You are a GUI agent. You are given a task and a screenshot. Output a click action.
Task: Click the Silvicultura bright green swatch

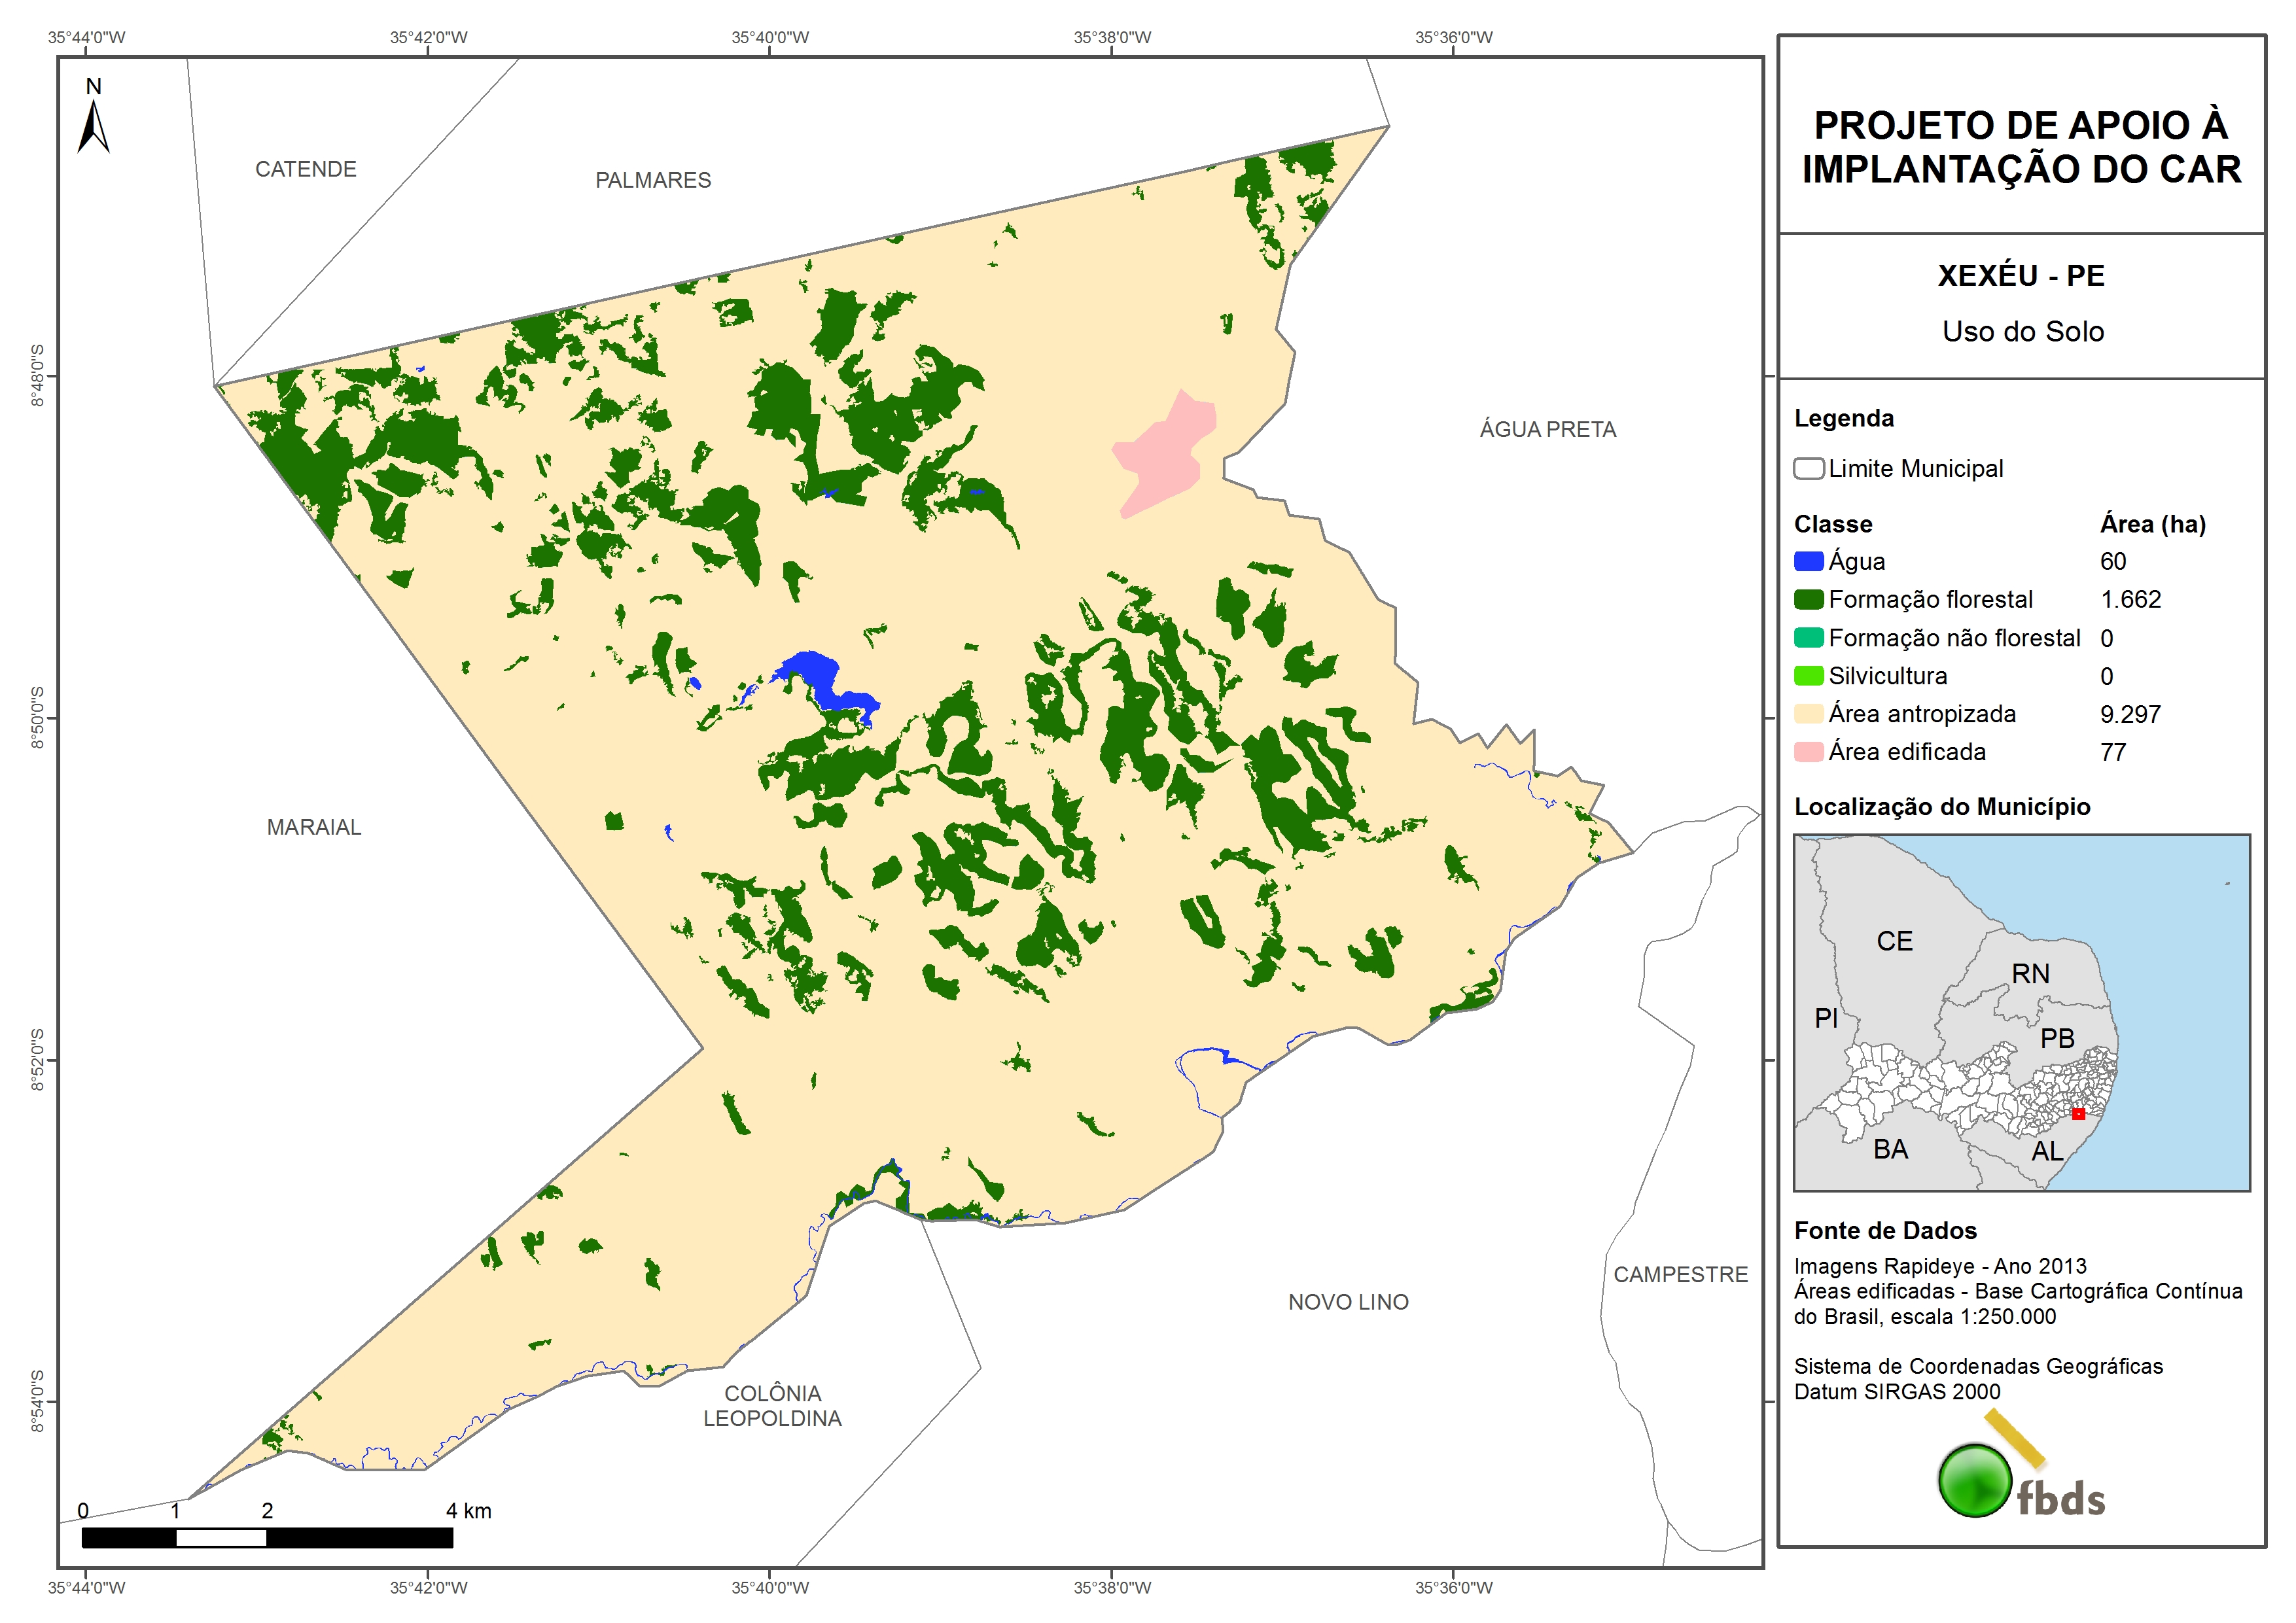coord(1808,676)
